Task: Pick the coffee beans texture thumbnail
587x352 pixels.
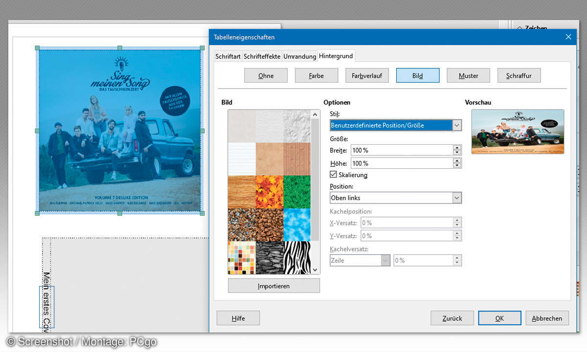Action: (x=270, y=224)
